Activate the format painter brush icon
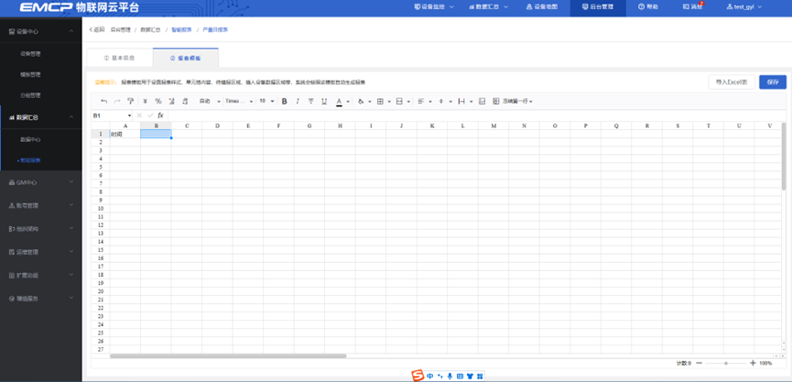792x382 pixels. pos(130,101)
